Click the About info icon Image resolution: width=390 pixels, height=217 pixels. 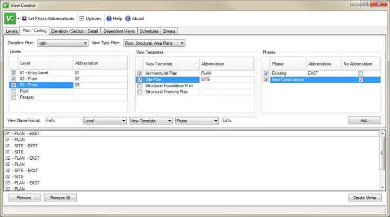127,18
